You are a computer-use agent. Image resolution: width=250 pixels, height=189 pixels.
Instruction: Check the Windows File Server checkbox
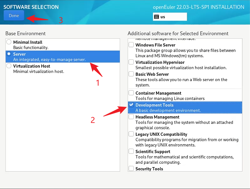point(131,45)
